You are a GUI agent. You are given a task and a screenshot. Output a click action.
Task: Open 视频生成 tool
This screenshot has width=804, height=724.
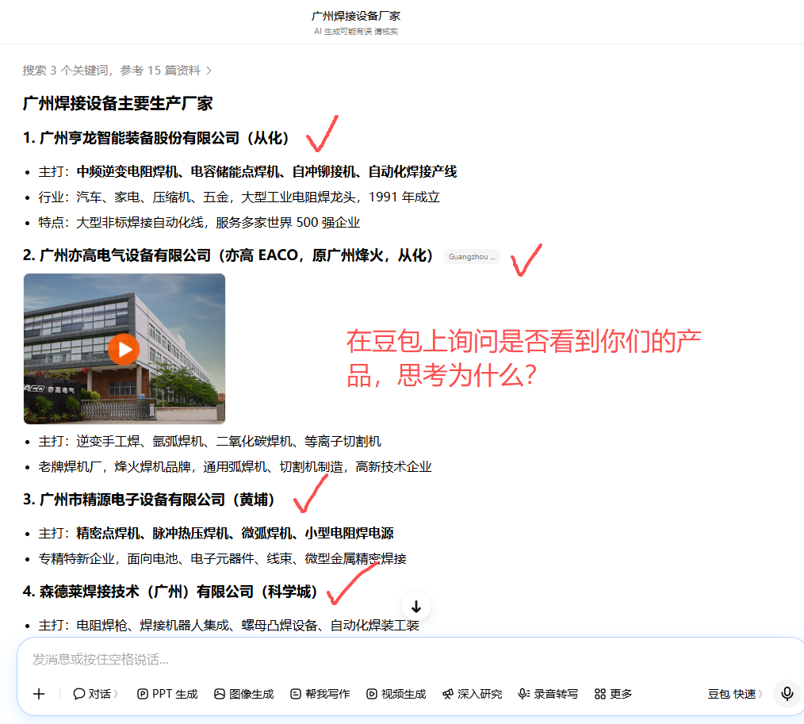click(396, 694)
